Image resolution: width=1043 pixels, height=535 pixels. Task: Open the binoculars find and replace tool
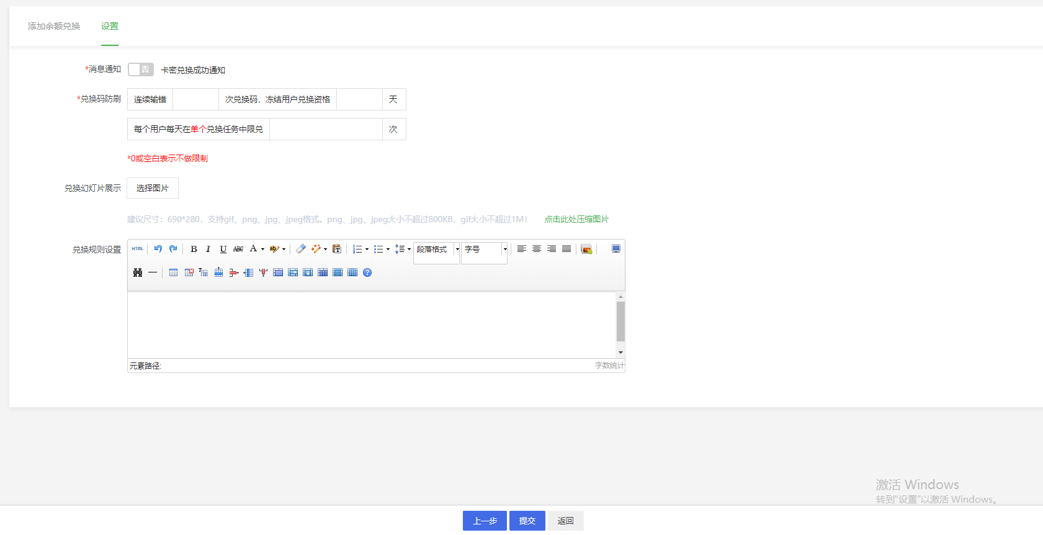[x=138, y=272]
